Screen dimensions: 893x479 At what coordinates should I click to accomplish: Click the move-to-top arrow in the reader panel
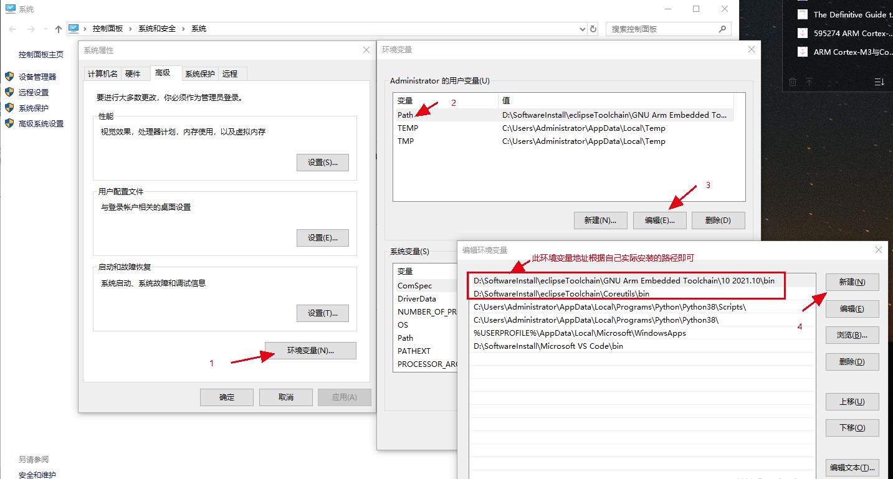810,82
